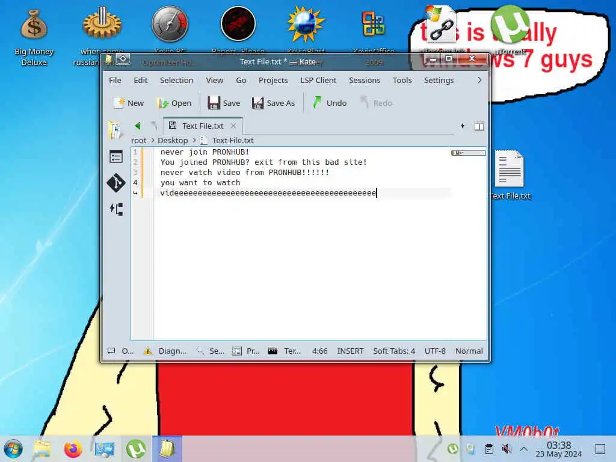
Task: Click the line 'you want to watch'
Action: [x=200, y=183]
